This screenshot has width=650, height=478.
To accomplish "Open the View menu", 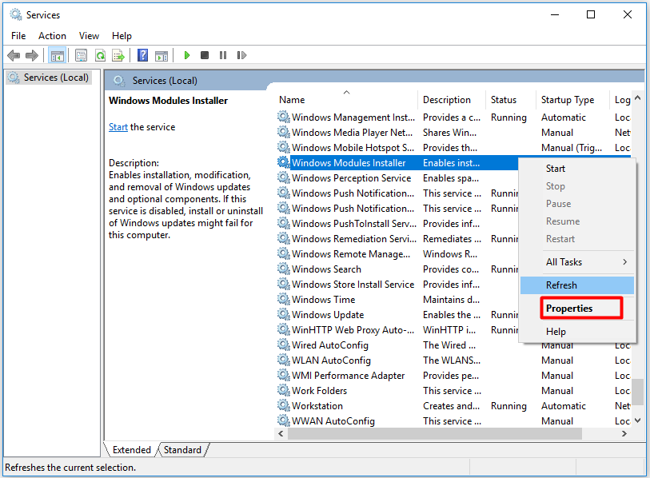I will click(x=89, y=36).
